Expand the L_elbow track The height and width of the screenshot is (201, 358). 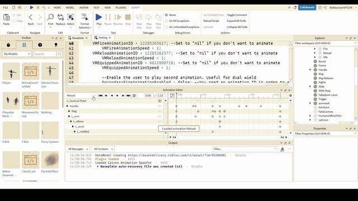coord(71,122)
